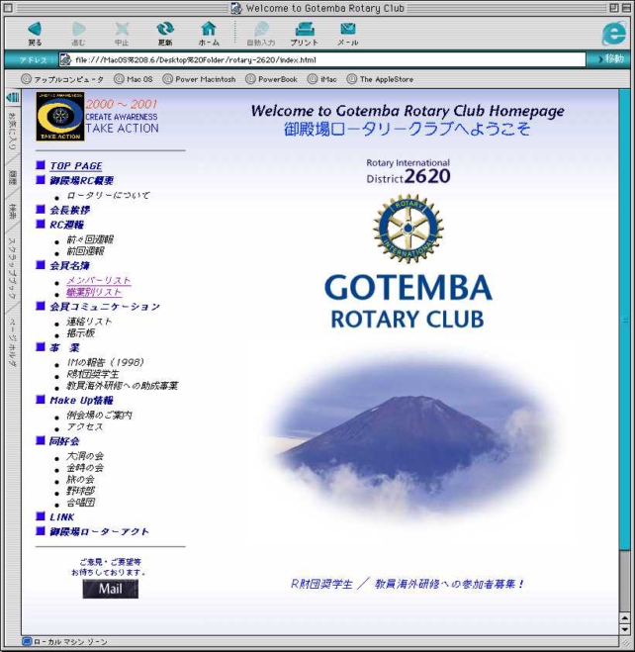
Task: Open 教員海外研修への助成事業 link
Action: pyautogui.click(x=123, y=386)
